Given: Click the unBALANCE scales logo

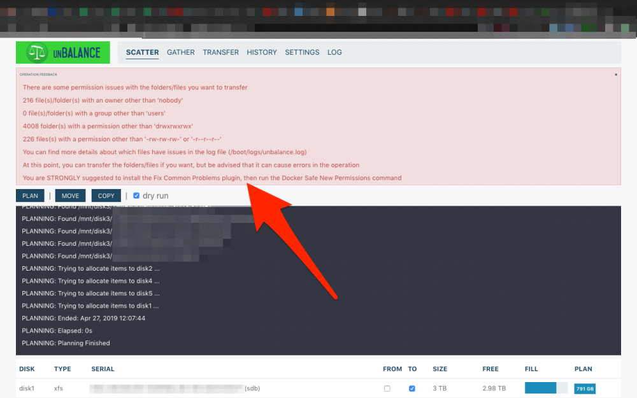Looking at the screenshot, I should 63,52.
